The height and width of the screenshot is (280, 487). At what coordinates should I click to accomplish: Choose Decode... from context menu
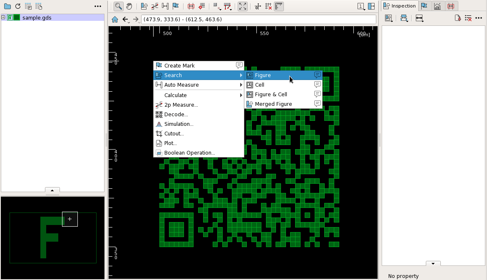(x=199, y=114)
